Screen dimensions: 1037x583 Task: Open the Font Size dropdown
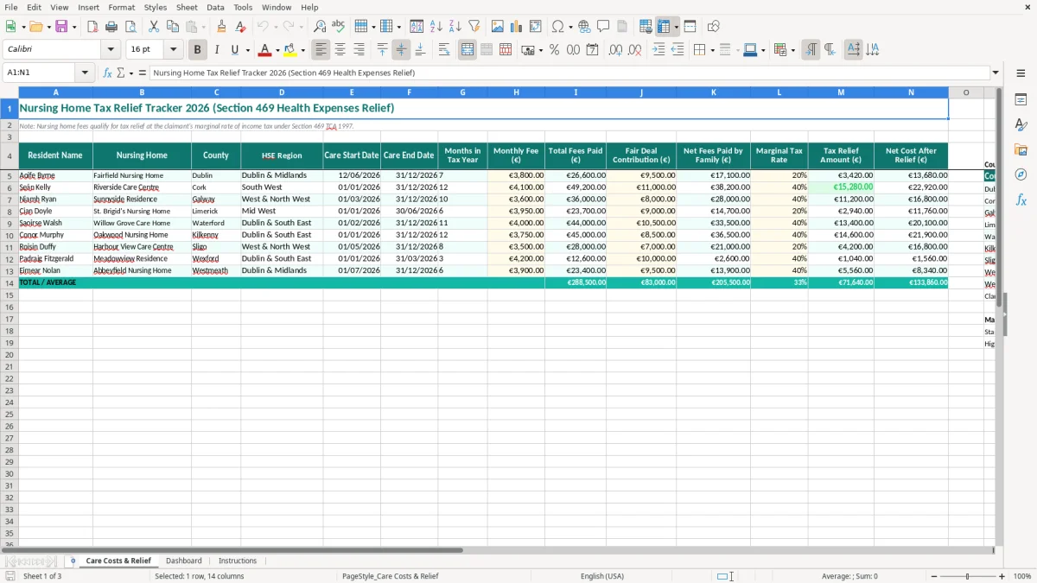[x=173, y=50]
